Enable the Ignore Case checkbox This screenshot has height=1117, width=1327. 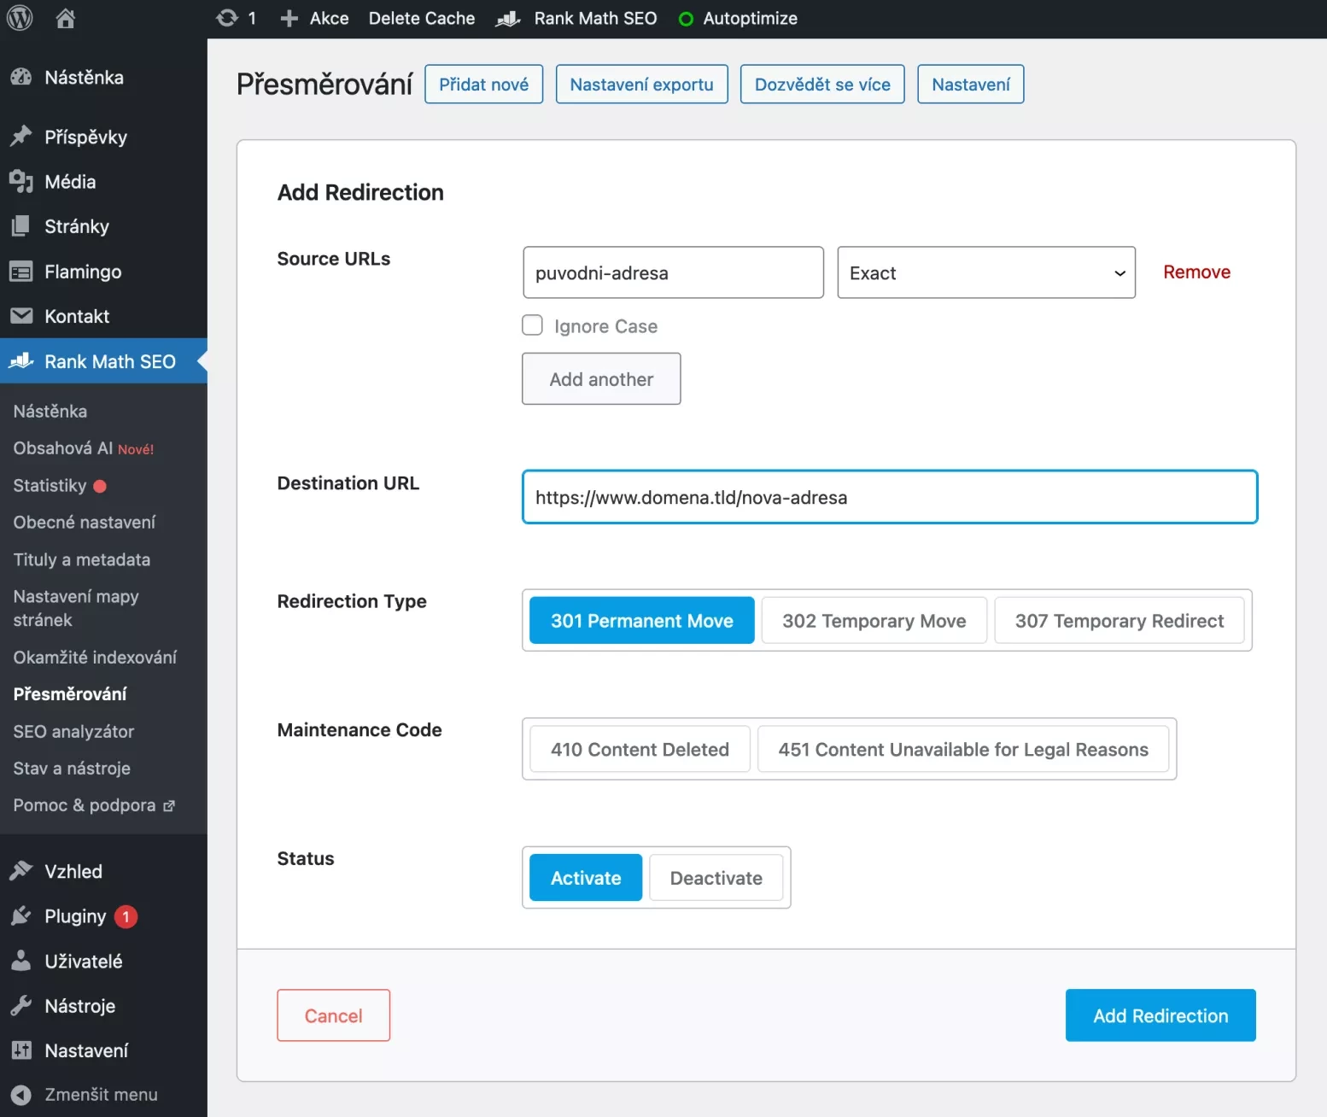tap(532, 325)
